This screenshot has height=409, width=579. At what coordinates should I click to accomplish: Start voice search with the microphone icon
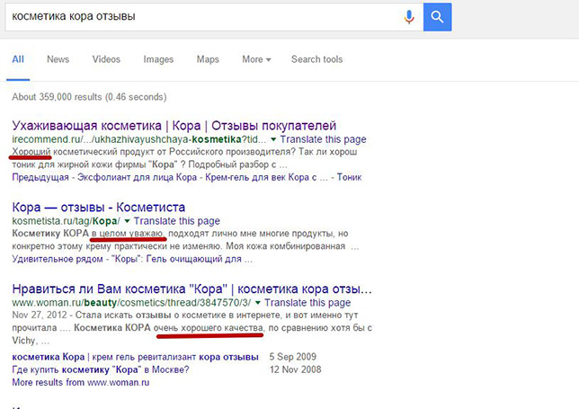pyautogui.click(x=409, y=16)
